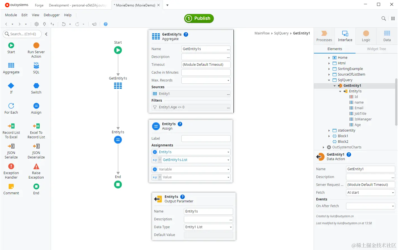
Task: Select the Block2 tree item
Action: [343, 142]
